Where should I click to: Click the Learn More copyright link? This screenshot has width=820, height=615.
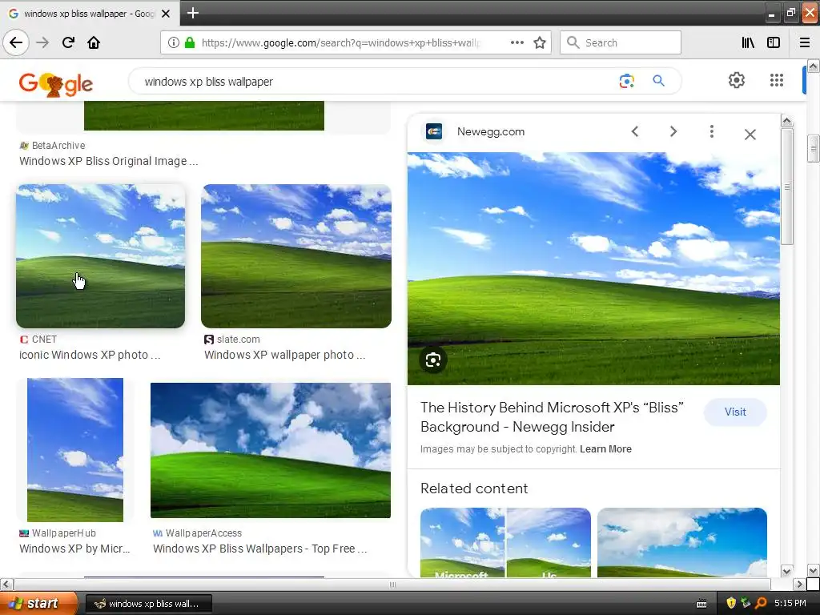[605, 449]
